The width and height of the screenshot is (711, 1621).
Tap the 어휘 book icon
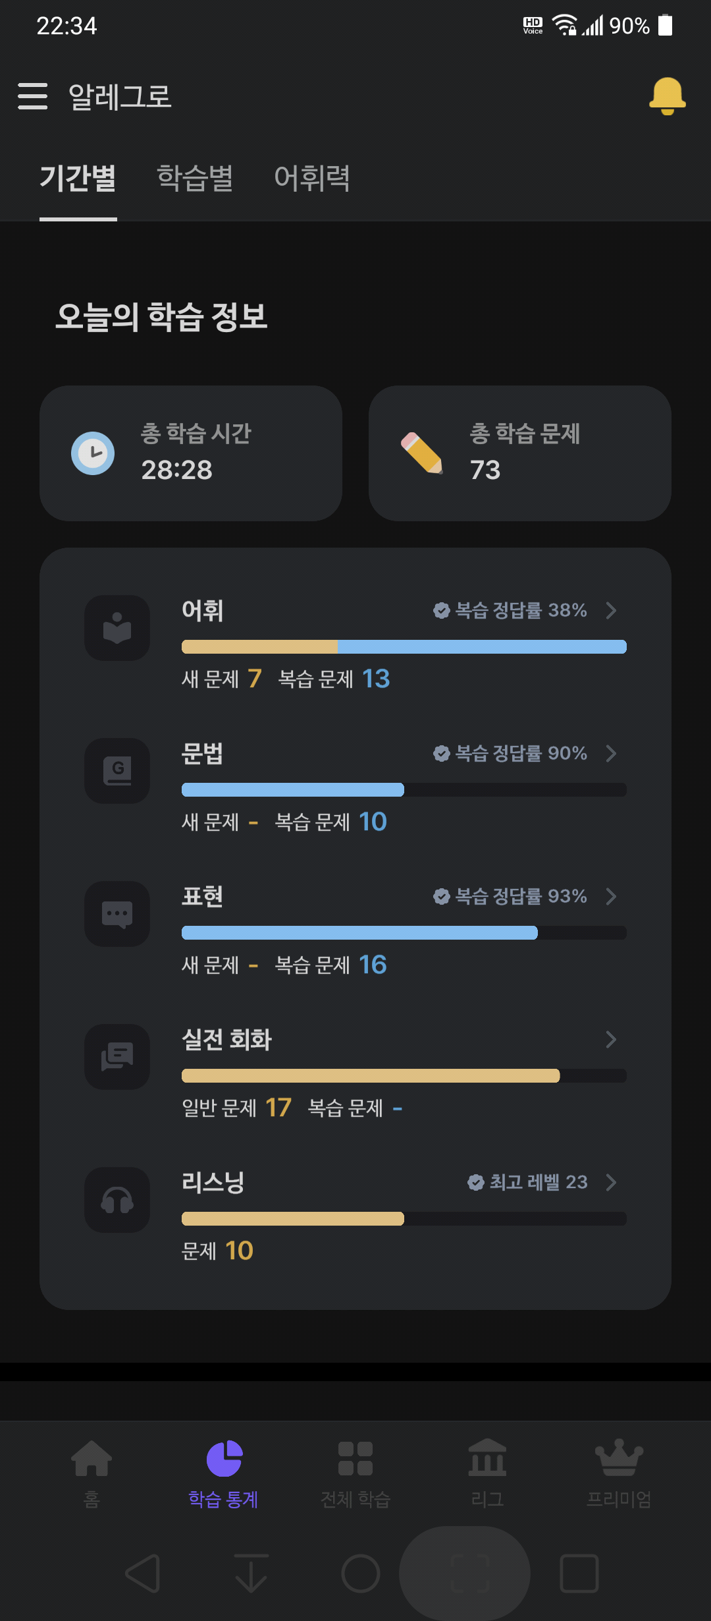(x=117, y=628)
